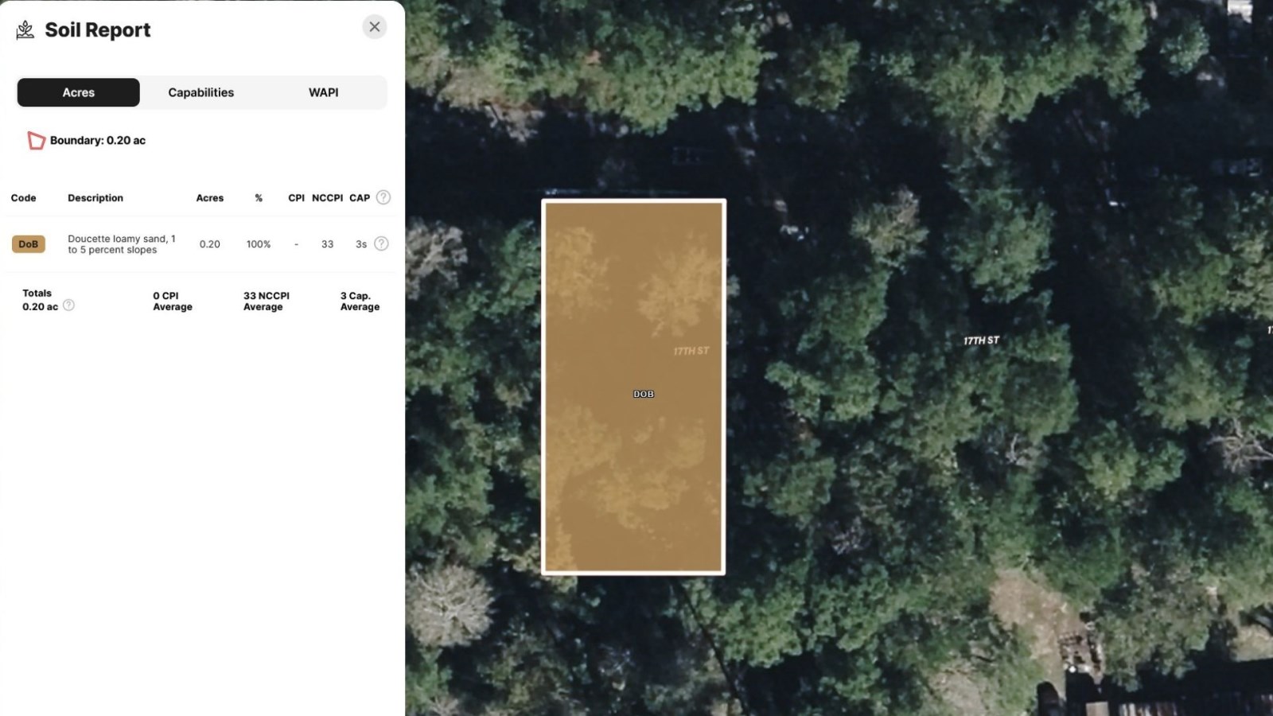Click the Soil Report plant icon
Screen dimensions: 1273x716
pos(25,30)
